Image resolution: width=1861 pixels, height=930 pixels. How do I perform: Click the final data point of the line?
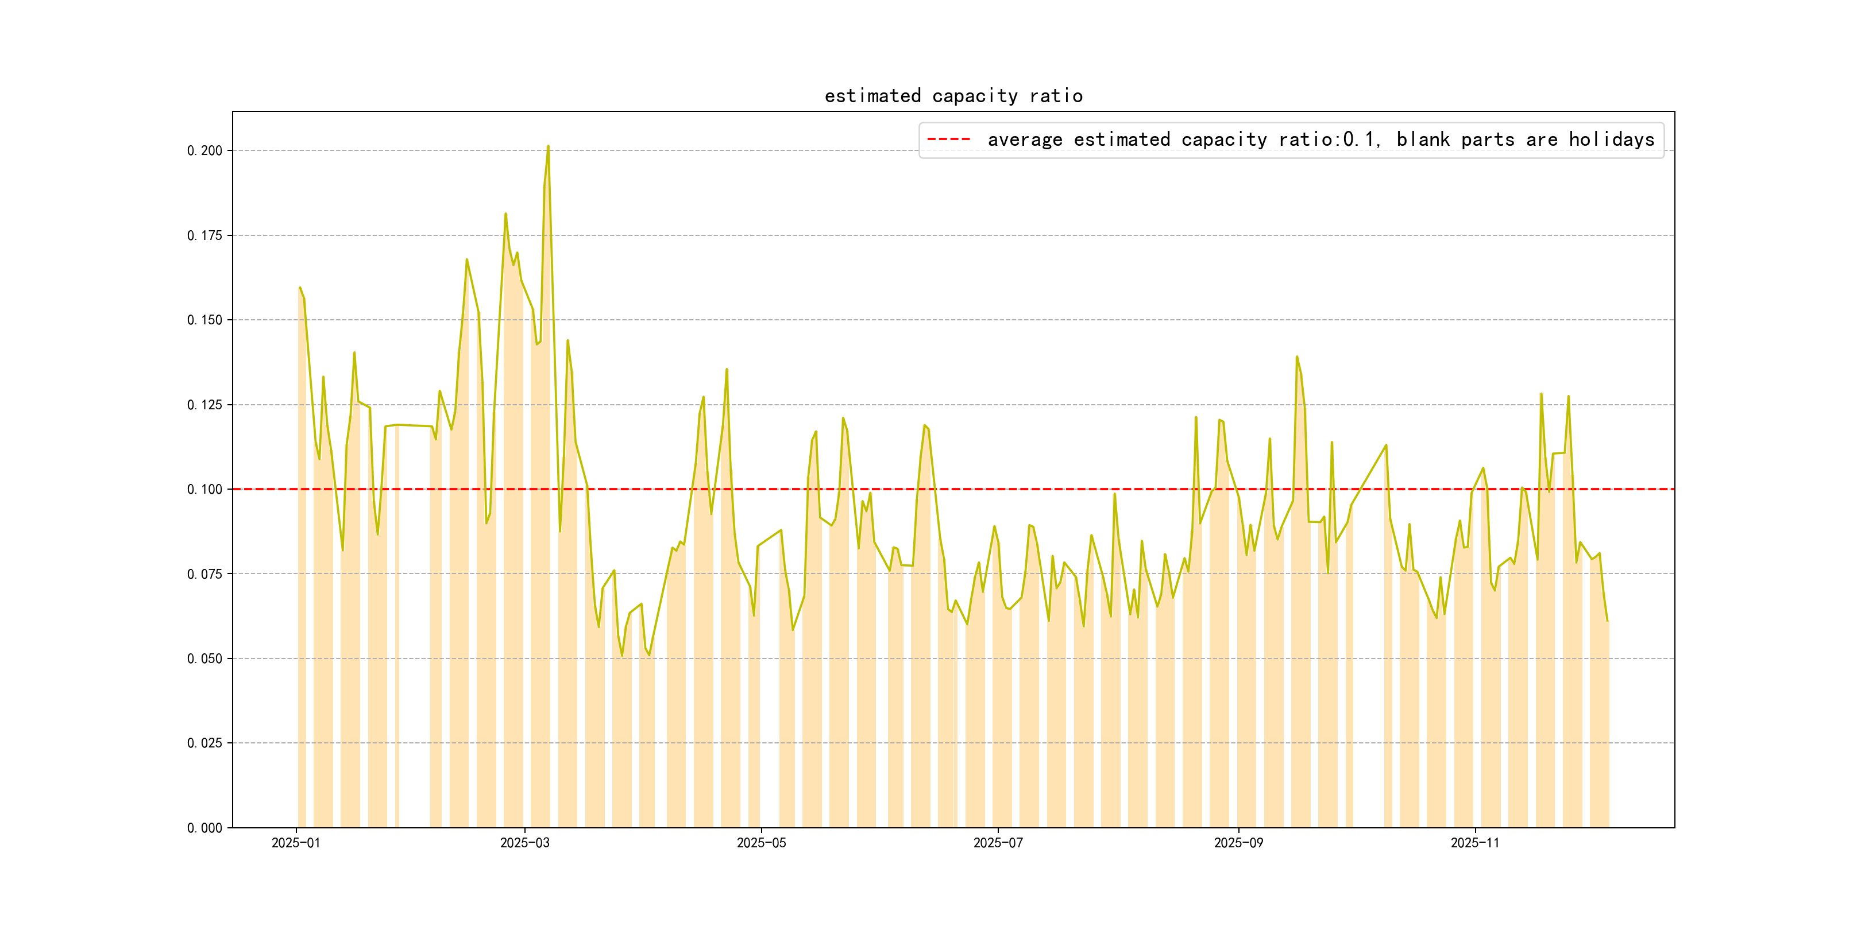[x=1608, y=621]
